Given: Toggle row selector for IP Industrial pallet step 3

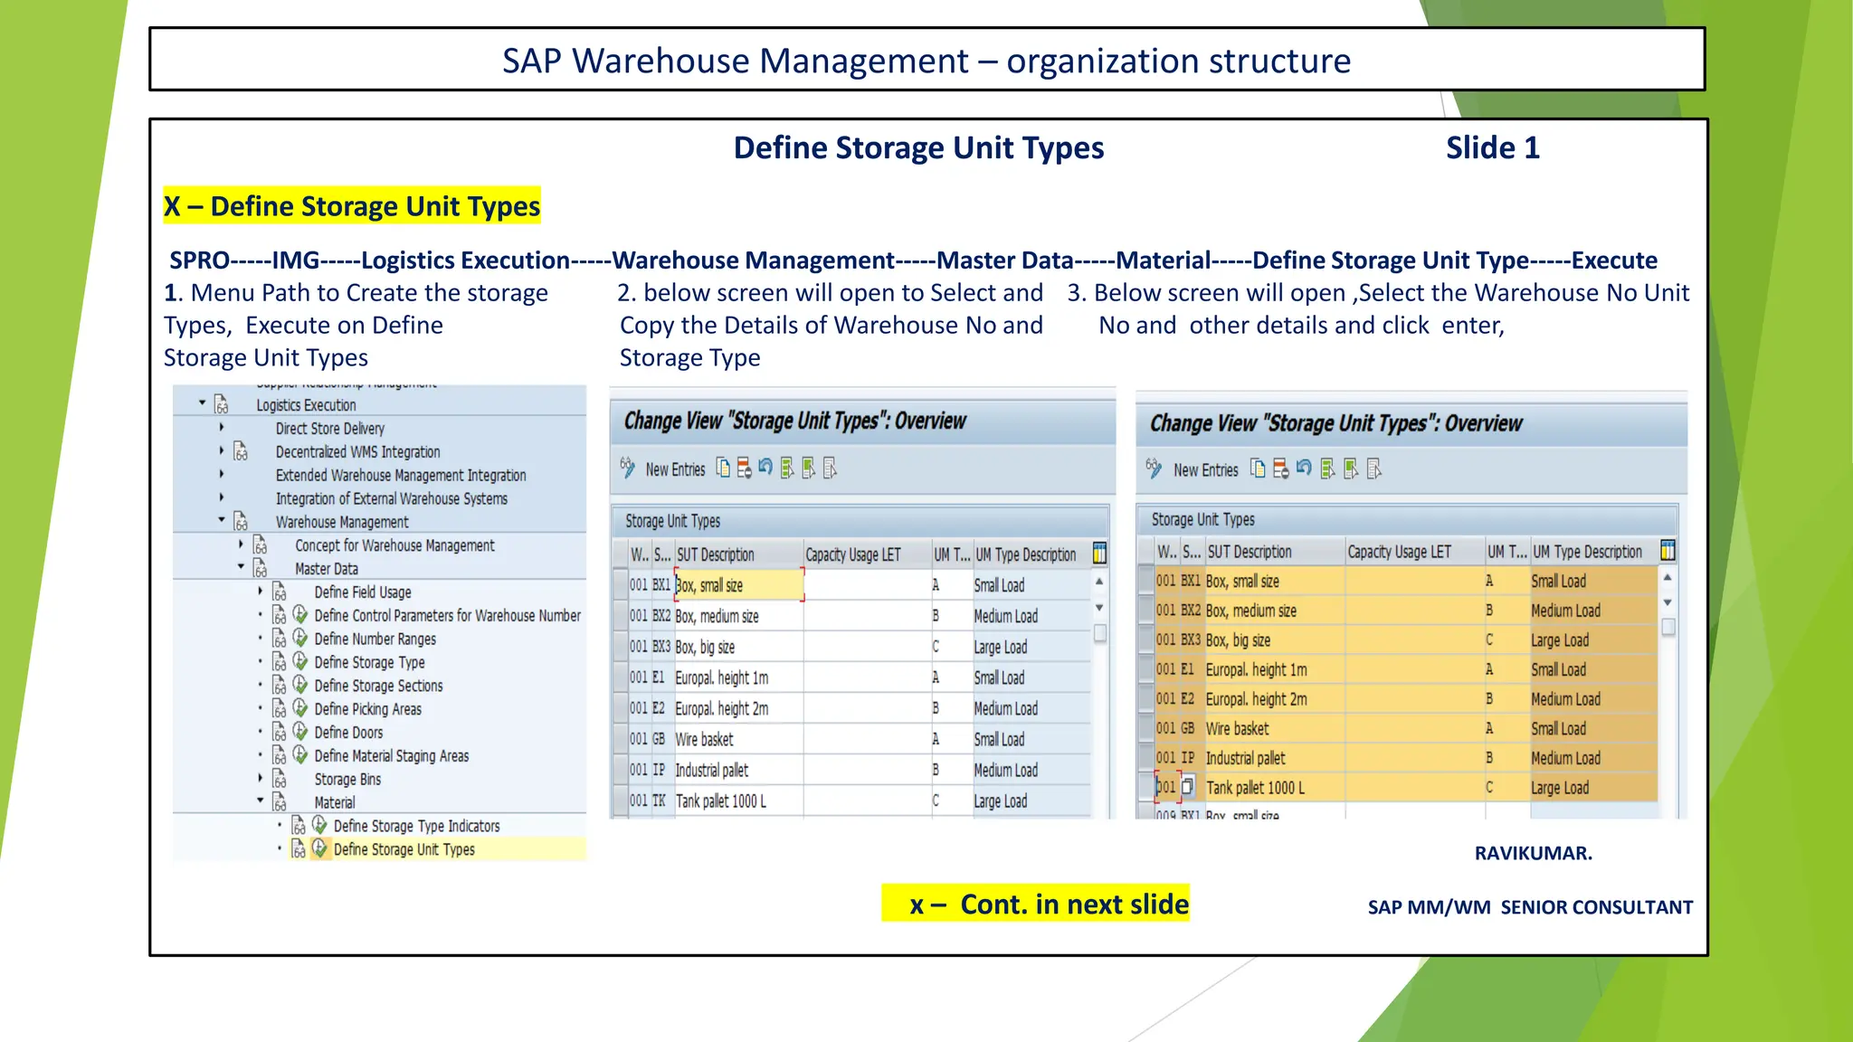Looking at the screenshot, I should [1145, 758].
